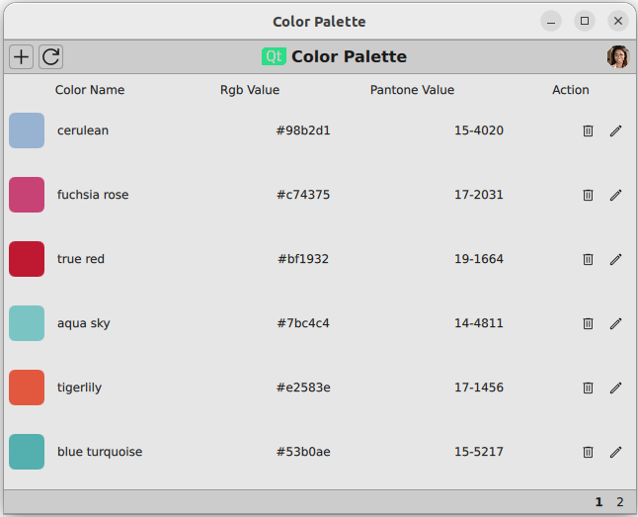Click the Qt logo in header

(x=274, y=56)
